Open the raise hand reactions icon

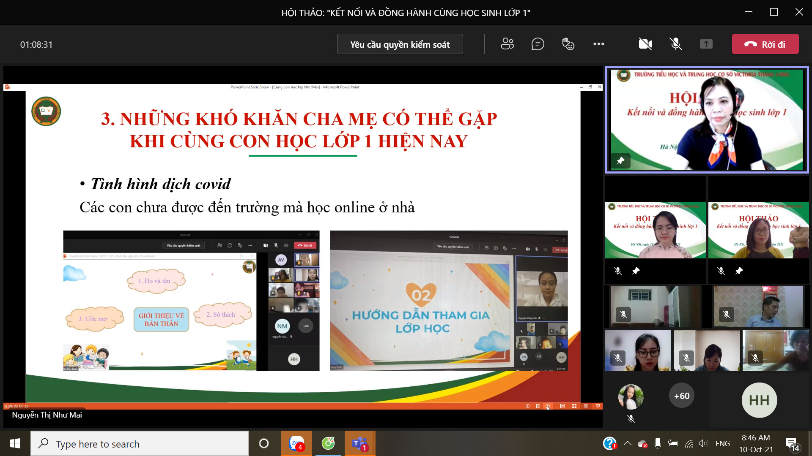(568, 44)
